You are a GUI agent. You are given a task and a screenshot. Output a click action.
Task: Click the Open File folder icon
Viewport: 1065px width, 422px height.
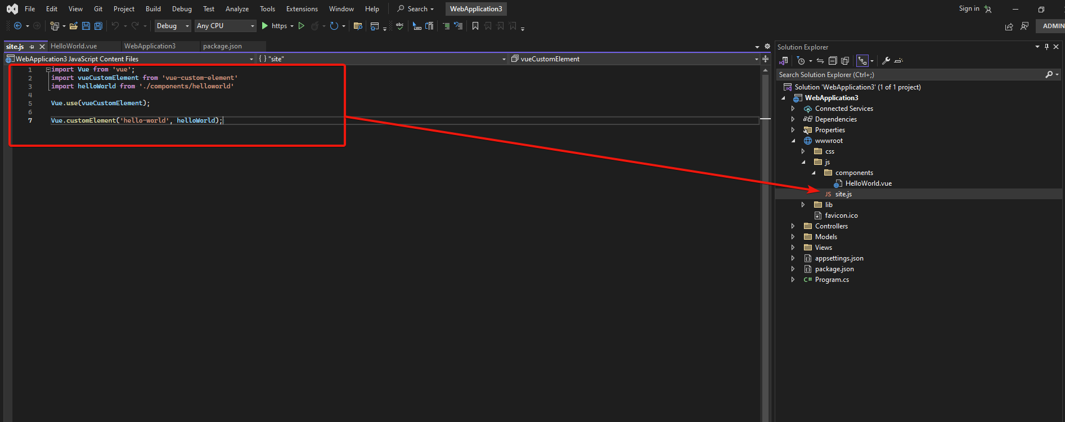[x=73, y=26]
